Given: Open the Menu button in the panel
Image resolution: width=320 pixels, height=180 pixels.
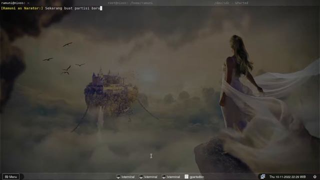Looking at the screenshot, I should [x=11, y=176].
